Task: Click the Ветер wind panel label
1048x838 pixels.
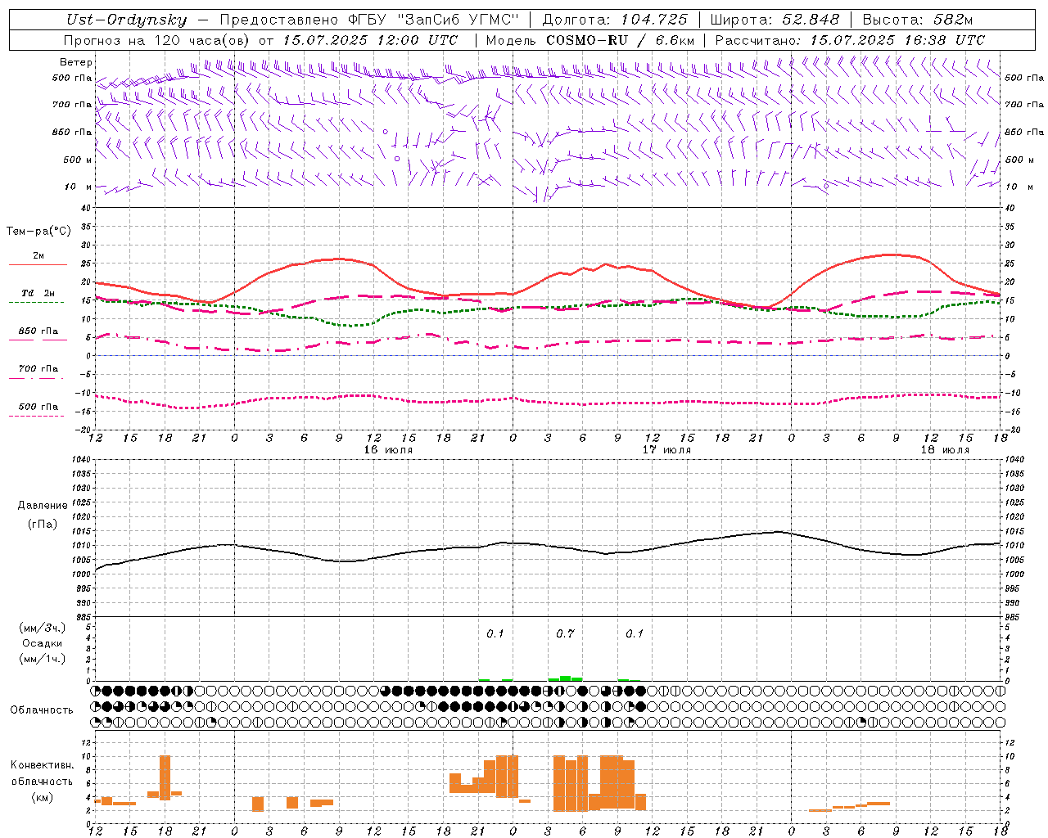Action: pos(76,62)
